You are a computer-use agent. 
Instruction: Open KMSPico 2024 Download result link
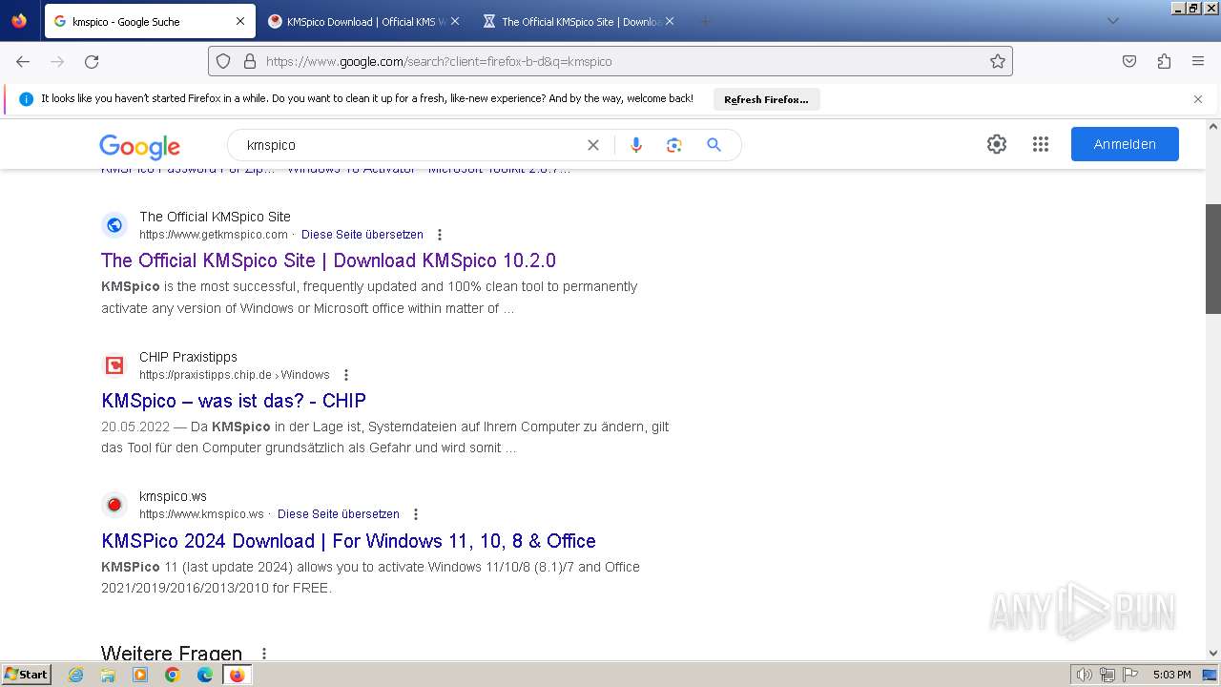pyautogui.click(x=348, y=541)
